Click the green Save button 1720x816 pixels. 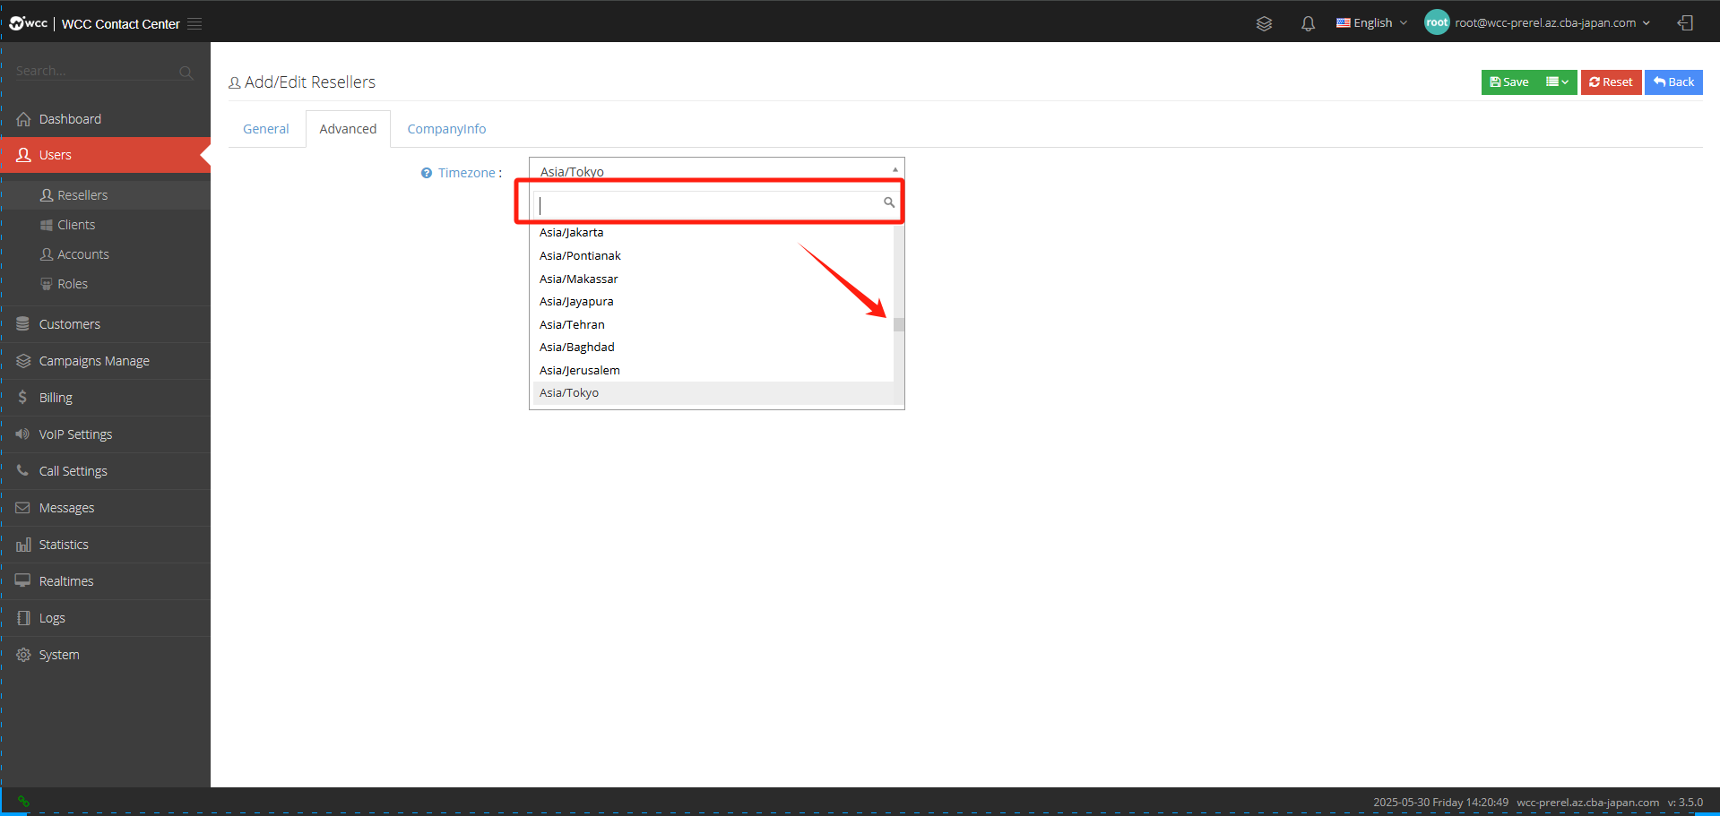(1510, 82)
